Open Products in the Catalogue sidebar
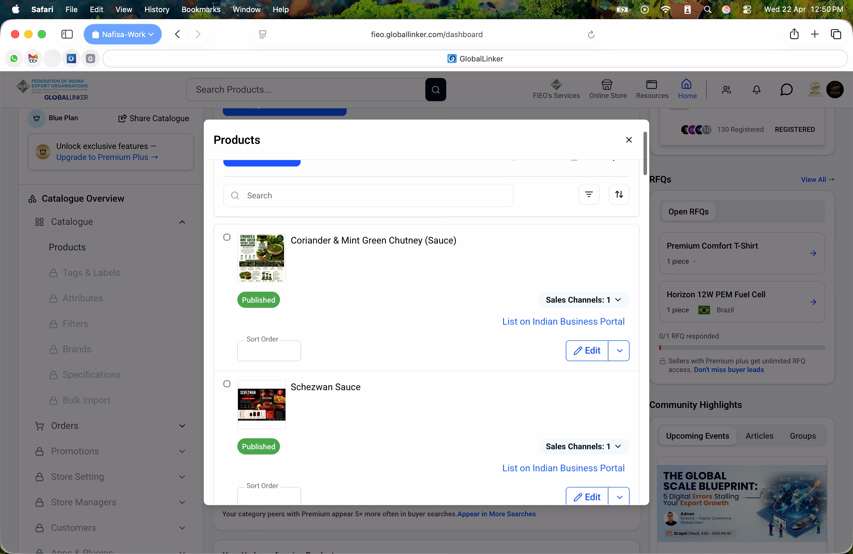The image size is (853, 554). click(x=67, y=247)
